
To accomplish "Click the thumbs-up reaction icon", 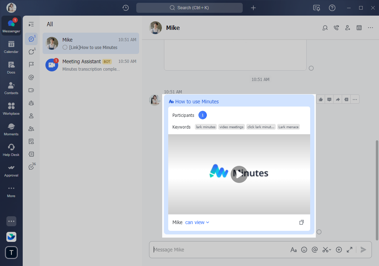I will point(321,99).
